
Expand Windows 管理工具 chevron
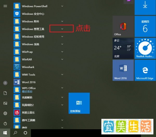coord(62,29)
